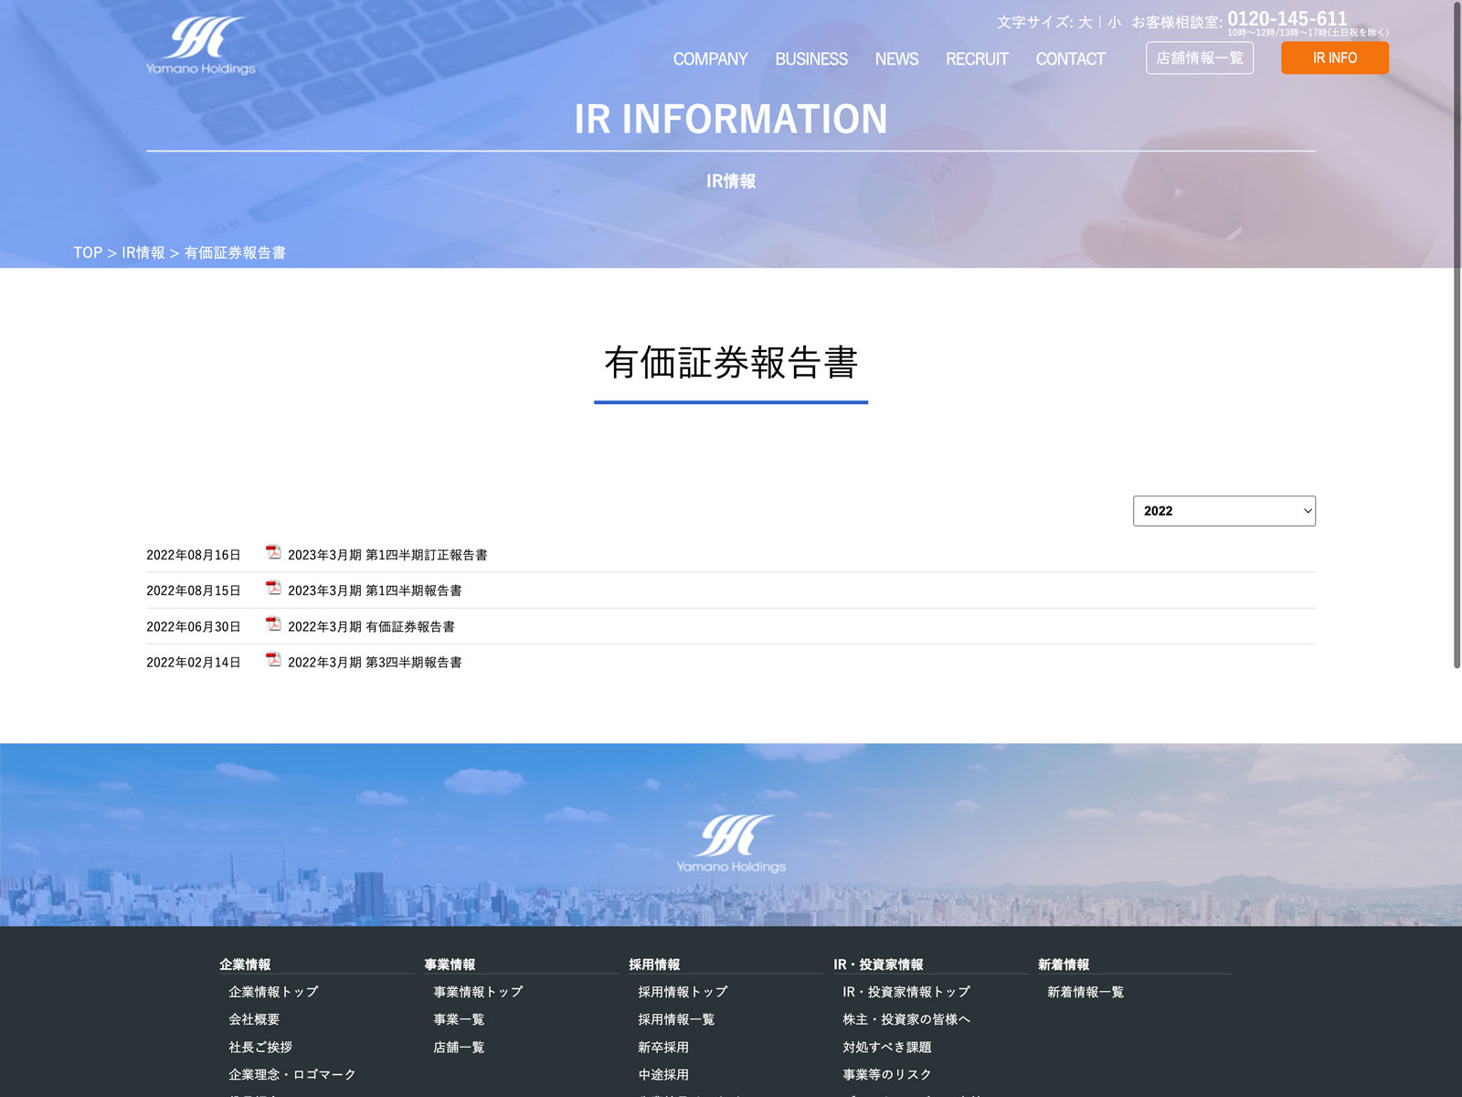Set text size to 小

click(1114, 22)
